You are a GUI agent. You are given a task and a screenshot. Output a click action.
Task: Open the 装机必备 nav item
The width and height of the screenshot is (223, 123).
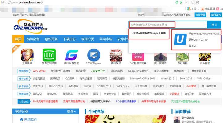33,39
